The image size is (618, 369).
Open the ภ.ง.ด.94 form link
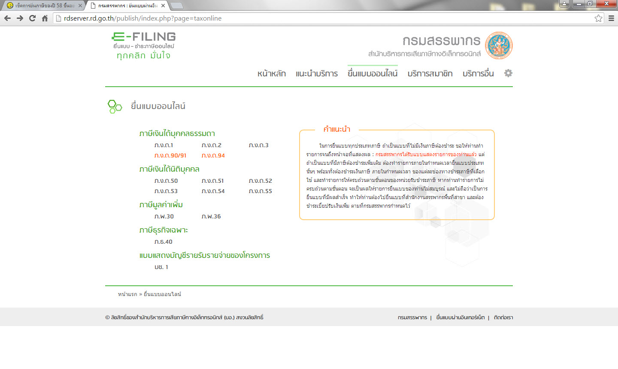click(x=213, y=155)
